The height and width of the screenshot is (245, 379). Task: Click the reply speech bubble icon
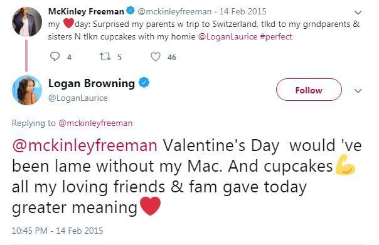(x=55, y=57)
